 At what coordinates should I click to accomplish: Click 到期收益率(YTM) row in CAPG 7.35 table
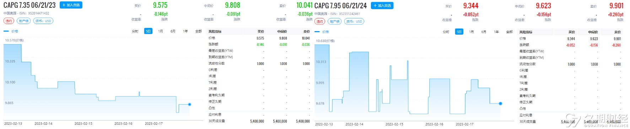click(259, 57)
